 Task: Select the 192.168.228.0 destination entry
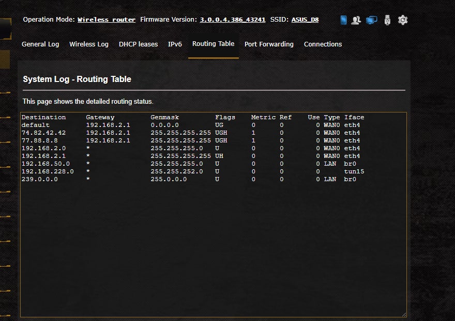coord(48,171)
